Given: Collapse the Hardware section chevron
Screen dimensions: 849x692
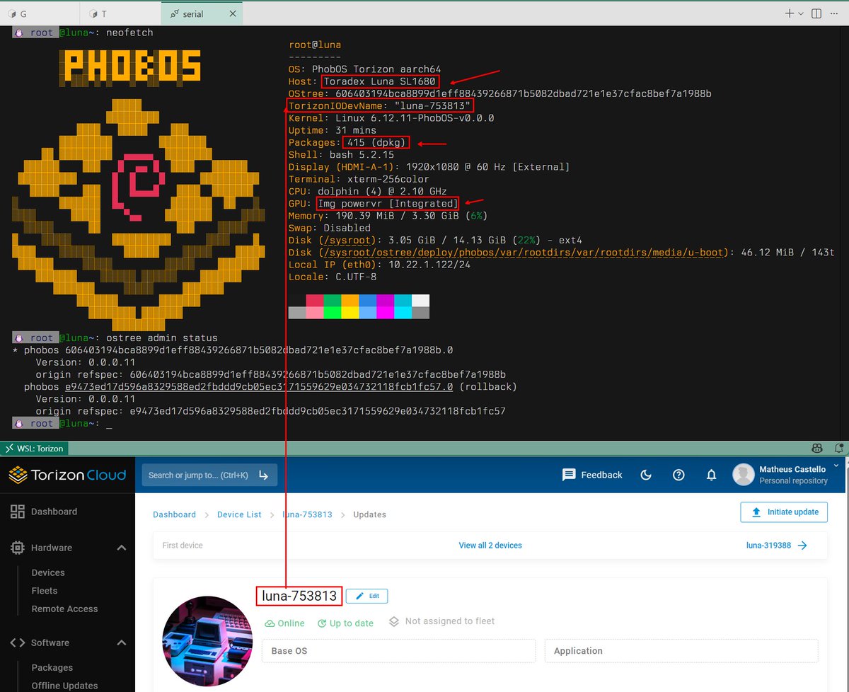Looking at the screenshot, I should pos(122,548).
